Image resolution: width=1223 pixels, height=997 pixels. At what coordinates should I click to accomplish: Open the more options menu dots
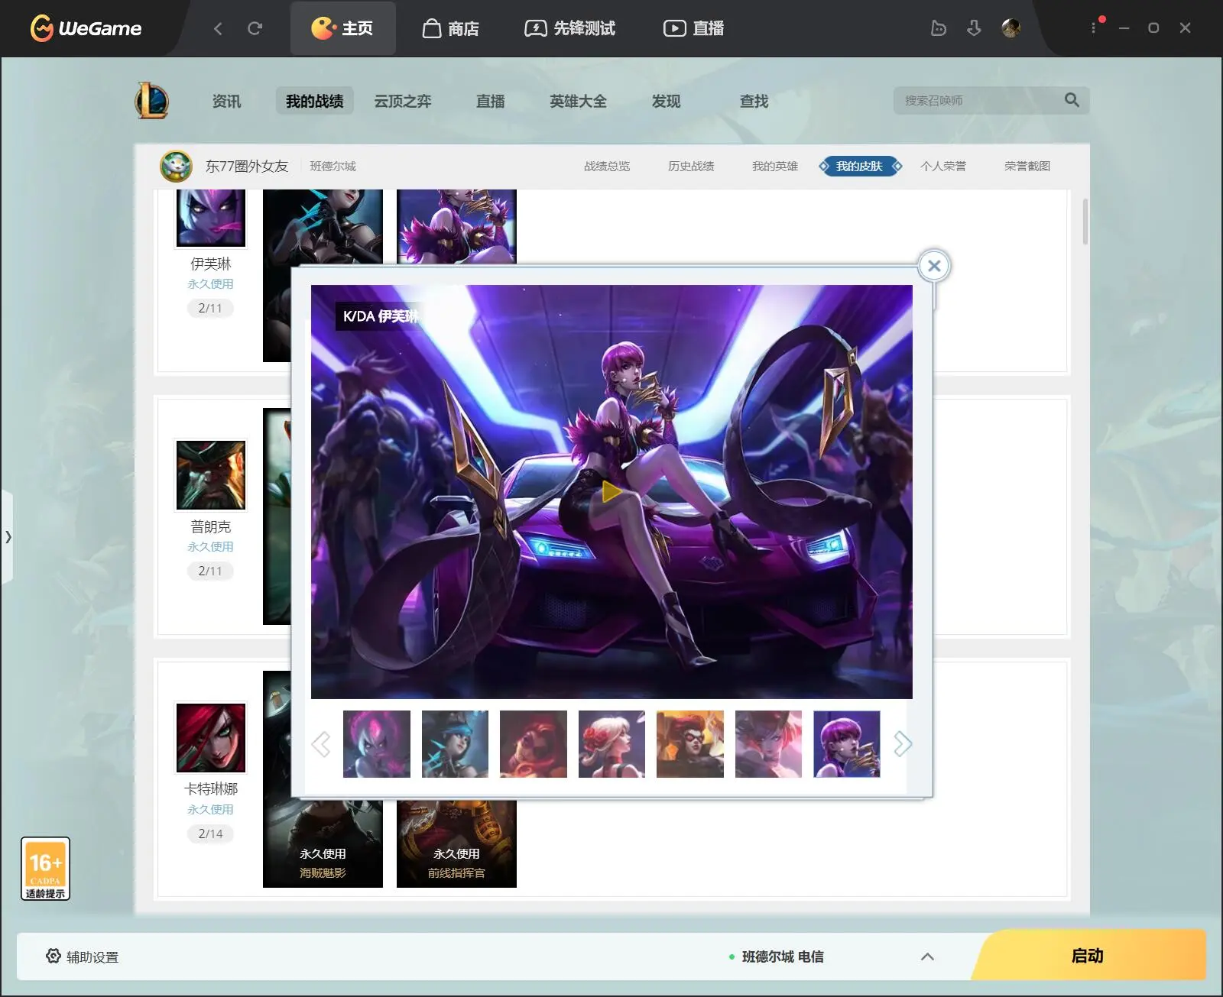point(1094,28)
